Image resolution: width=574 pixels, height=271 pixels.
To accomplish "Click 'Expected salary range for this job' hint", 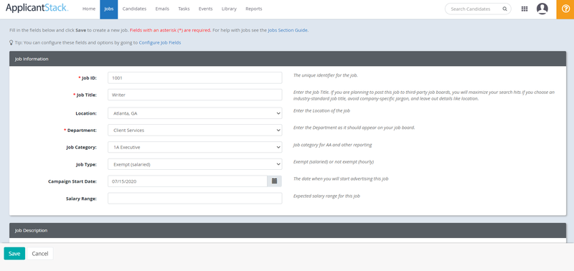I will coord(327,196).
